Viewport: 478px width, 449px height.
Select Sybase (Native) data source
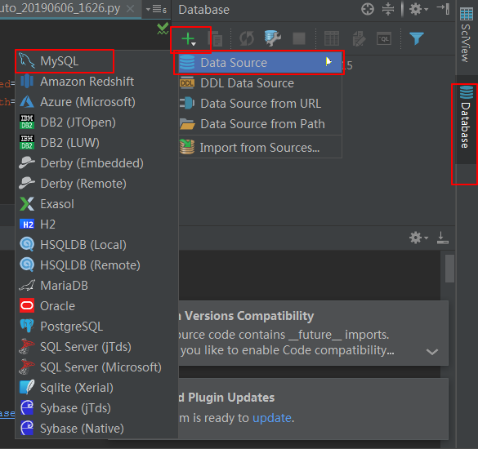96,429
